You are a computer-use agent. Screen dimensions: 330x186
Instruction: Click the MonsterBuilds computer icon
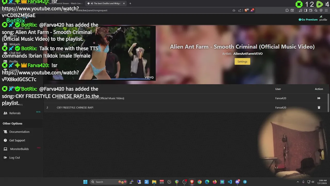pyautogui.click(x=5, y=149)
